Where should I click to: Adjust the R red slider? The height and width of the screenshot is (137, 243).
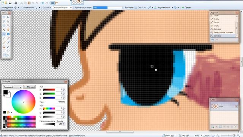(x=49, y=90)
